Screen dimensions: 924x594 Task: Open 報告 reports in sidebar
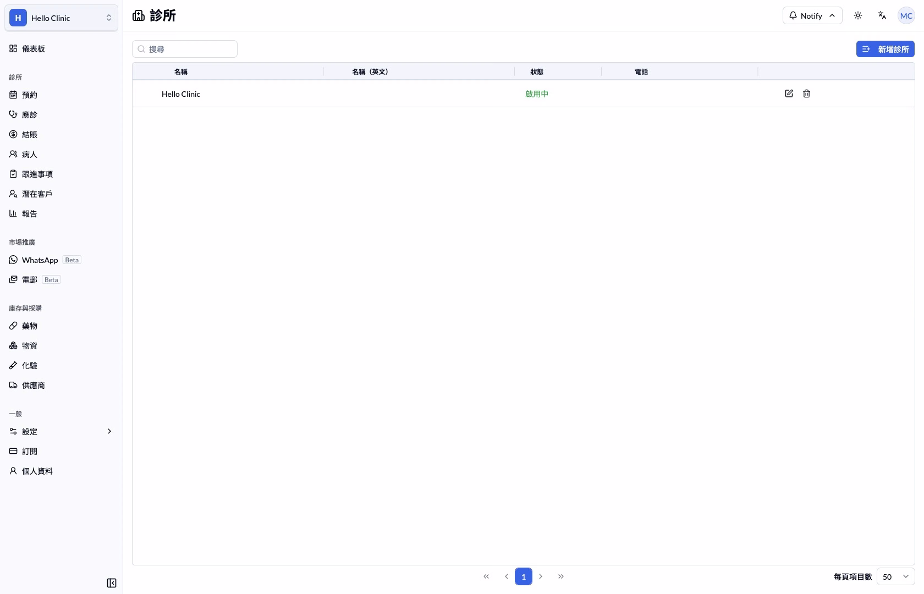[61, 214]
